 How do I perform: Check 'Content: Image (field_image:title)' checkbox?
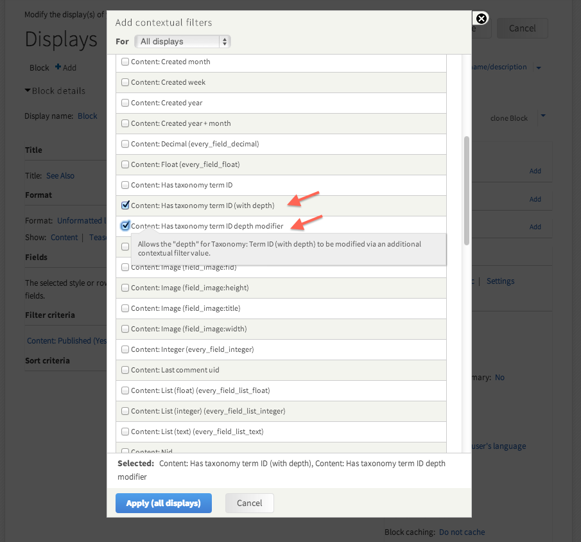tap(125, 308)
